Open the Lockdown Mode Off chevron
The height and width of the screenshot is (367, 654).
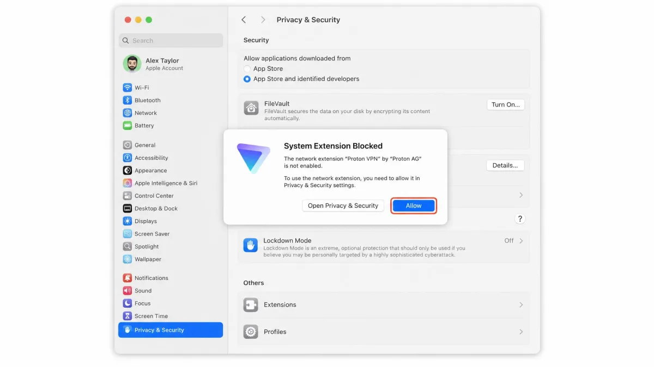click(x=521, y=241)
